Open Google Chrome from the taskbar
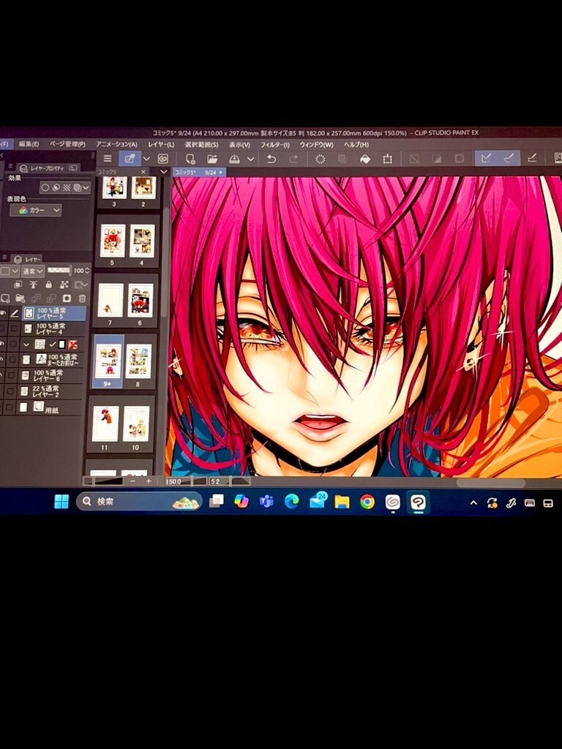Image resolution: width=562 pixels, height=749 pixels. [x=367, y=502]
